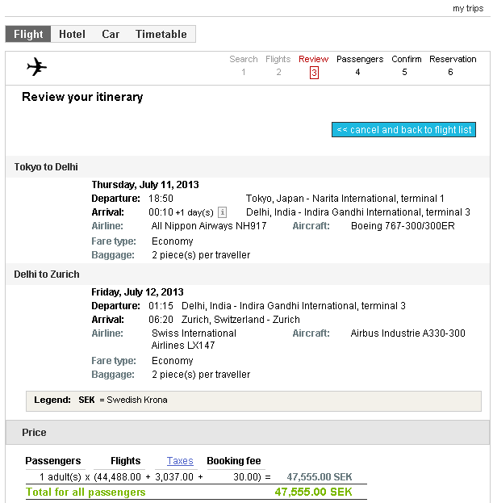The width and height of the screenshot is (493, 503).
Task: Click the departure time 18:50
Action: click(161, 199)
